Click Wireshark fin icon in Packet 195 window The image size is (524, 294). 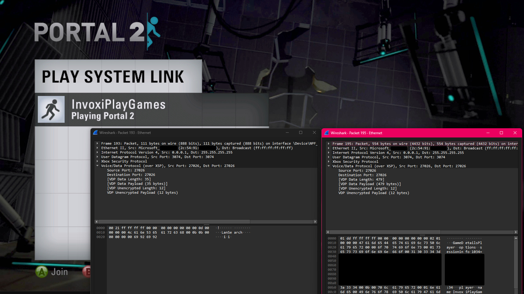point(327,133)
